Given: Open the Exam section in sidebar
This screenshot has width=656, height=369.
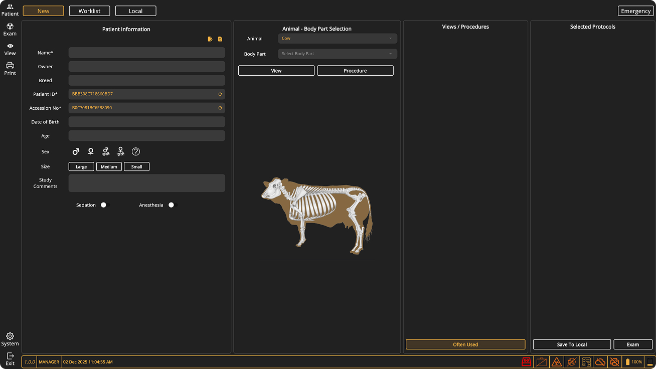Looking at the screenshot, I should click(x=10, y=30).
